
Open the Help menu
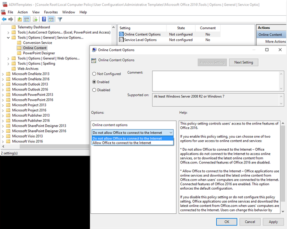click(x=83, y=12)
